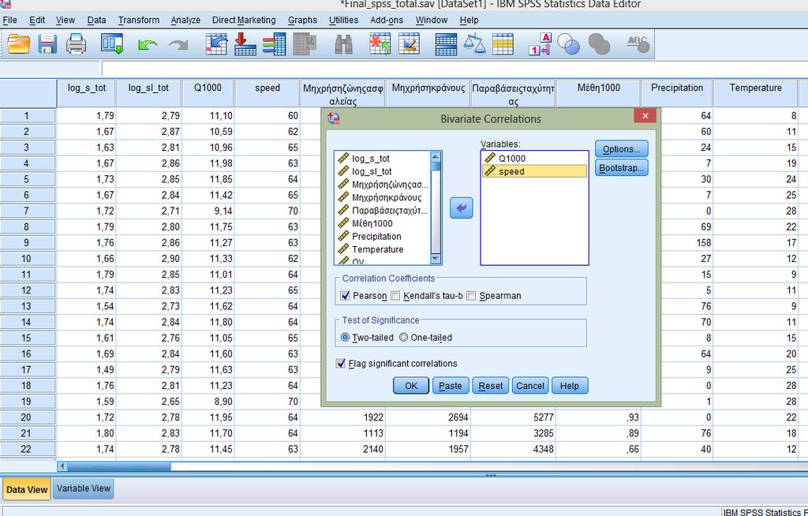Toggle Value Labels toolbar icon
Screen dimensions: 808x516
click(540, 44)
